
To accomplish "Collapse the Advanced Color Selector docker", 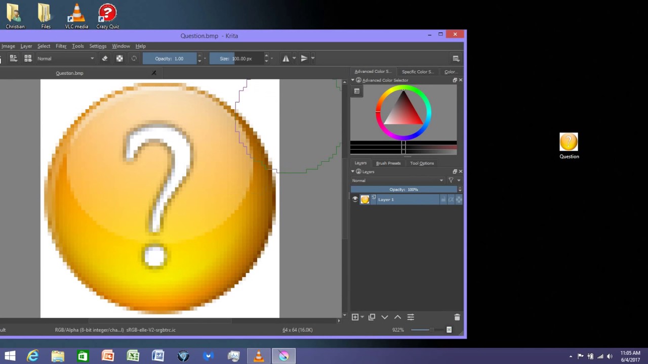I will tap(352, 80).
